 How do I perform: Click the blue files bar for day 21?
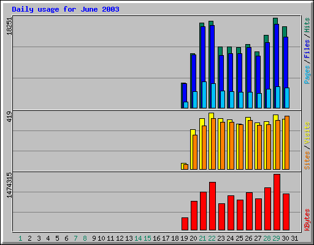pyautogui.click(x=203, y=54)
